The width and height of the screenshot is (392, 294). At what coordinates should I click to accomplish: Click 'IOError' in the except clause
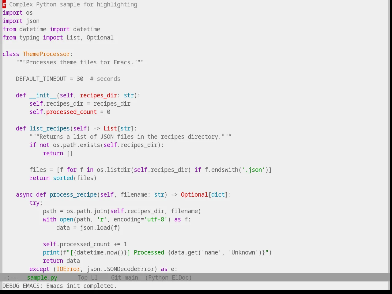[68, 269]
